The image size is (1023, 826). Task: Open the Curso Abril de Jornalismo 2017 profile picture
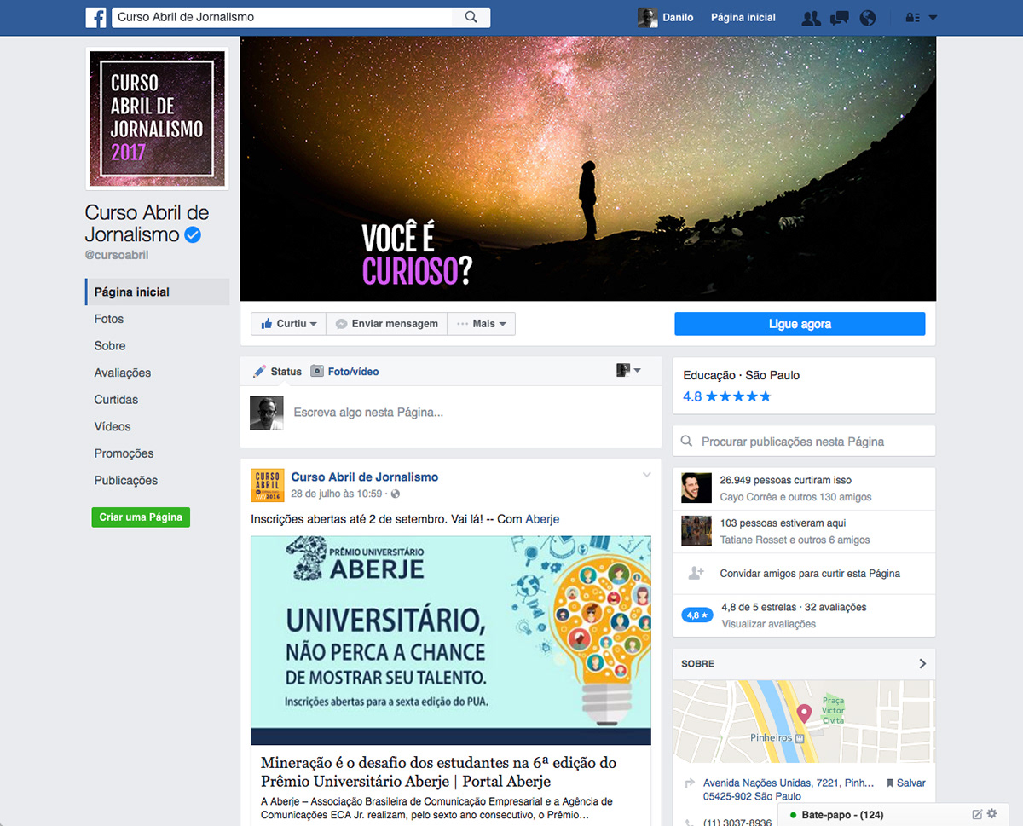click(158, 118)
